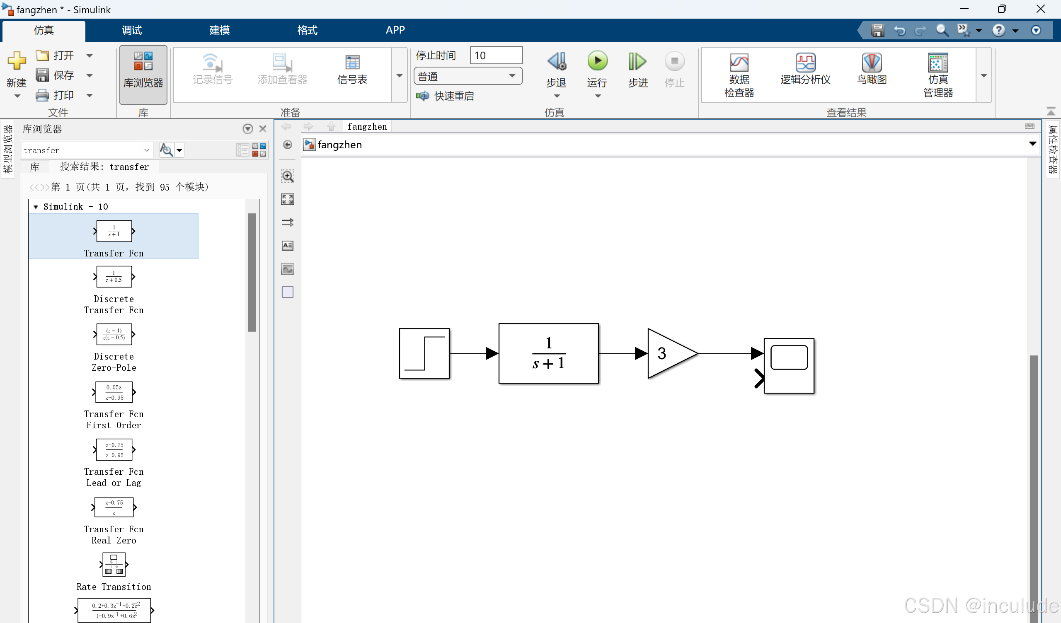1061x623 pixels.
Task: Open the simulation mode dropdown (普通)
Action: pos(468,76)
